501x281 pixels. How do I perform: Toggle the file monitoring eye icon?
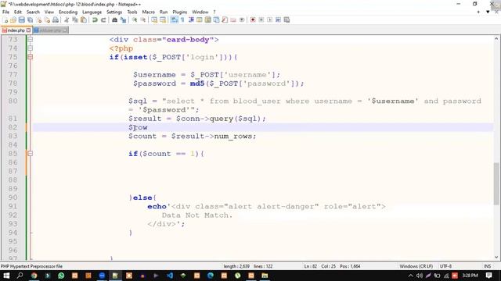(x=242, y=20)
